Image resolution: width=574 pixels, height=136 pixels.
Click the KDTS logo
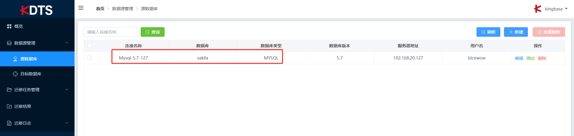[37, 10]
